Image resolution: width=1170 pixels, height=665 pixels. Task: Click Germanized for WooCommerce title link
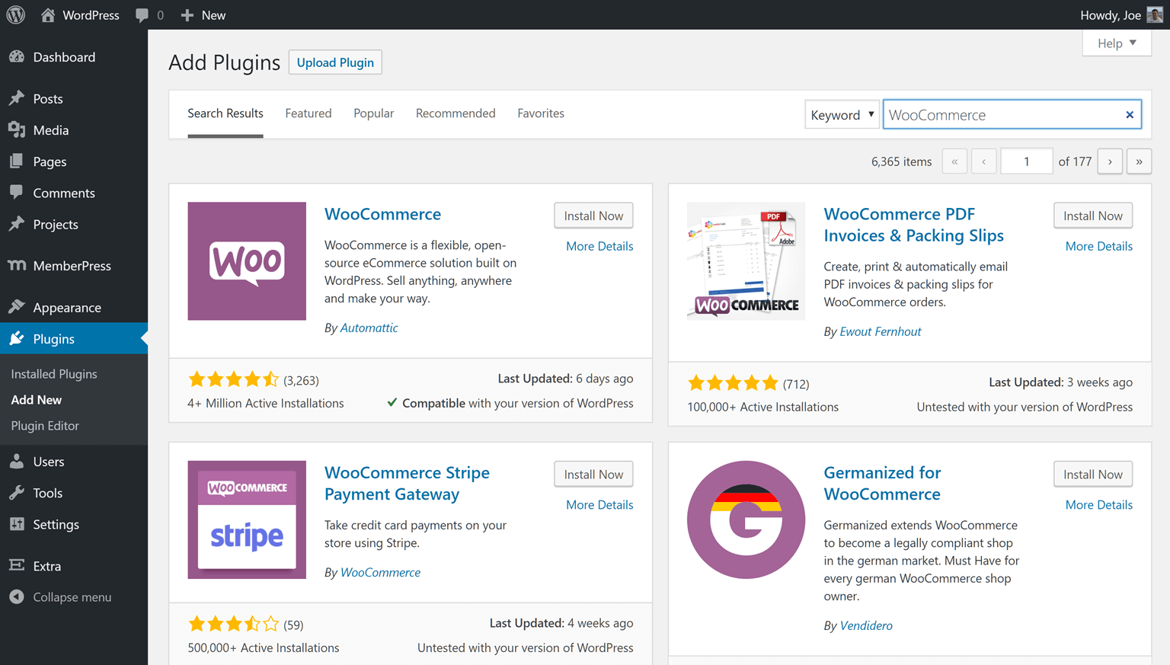(882, 483)
